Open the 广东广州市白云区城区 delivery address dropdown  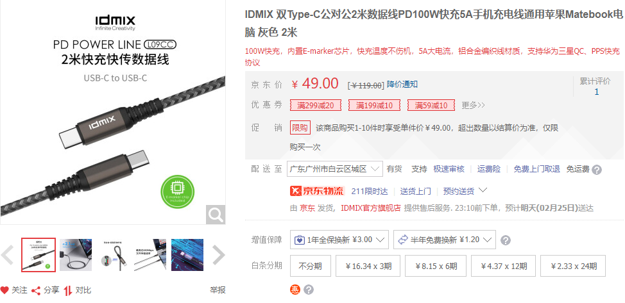[335, 169]
